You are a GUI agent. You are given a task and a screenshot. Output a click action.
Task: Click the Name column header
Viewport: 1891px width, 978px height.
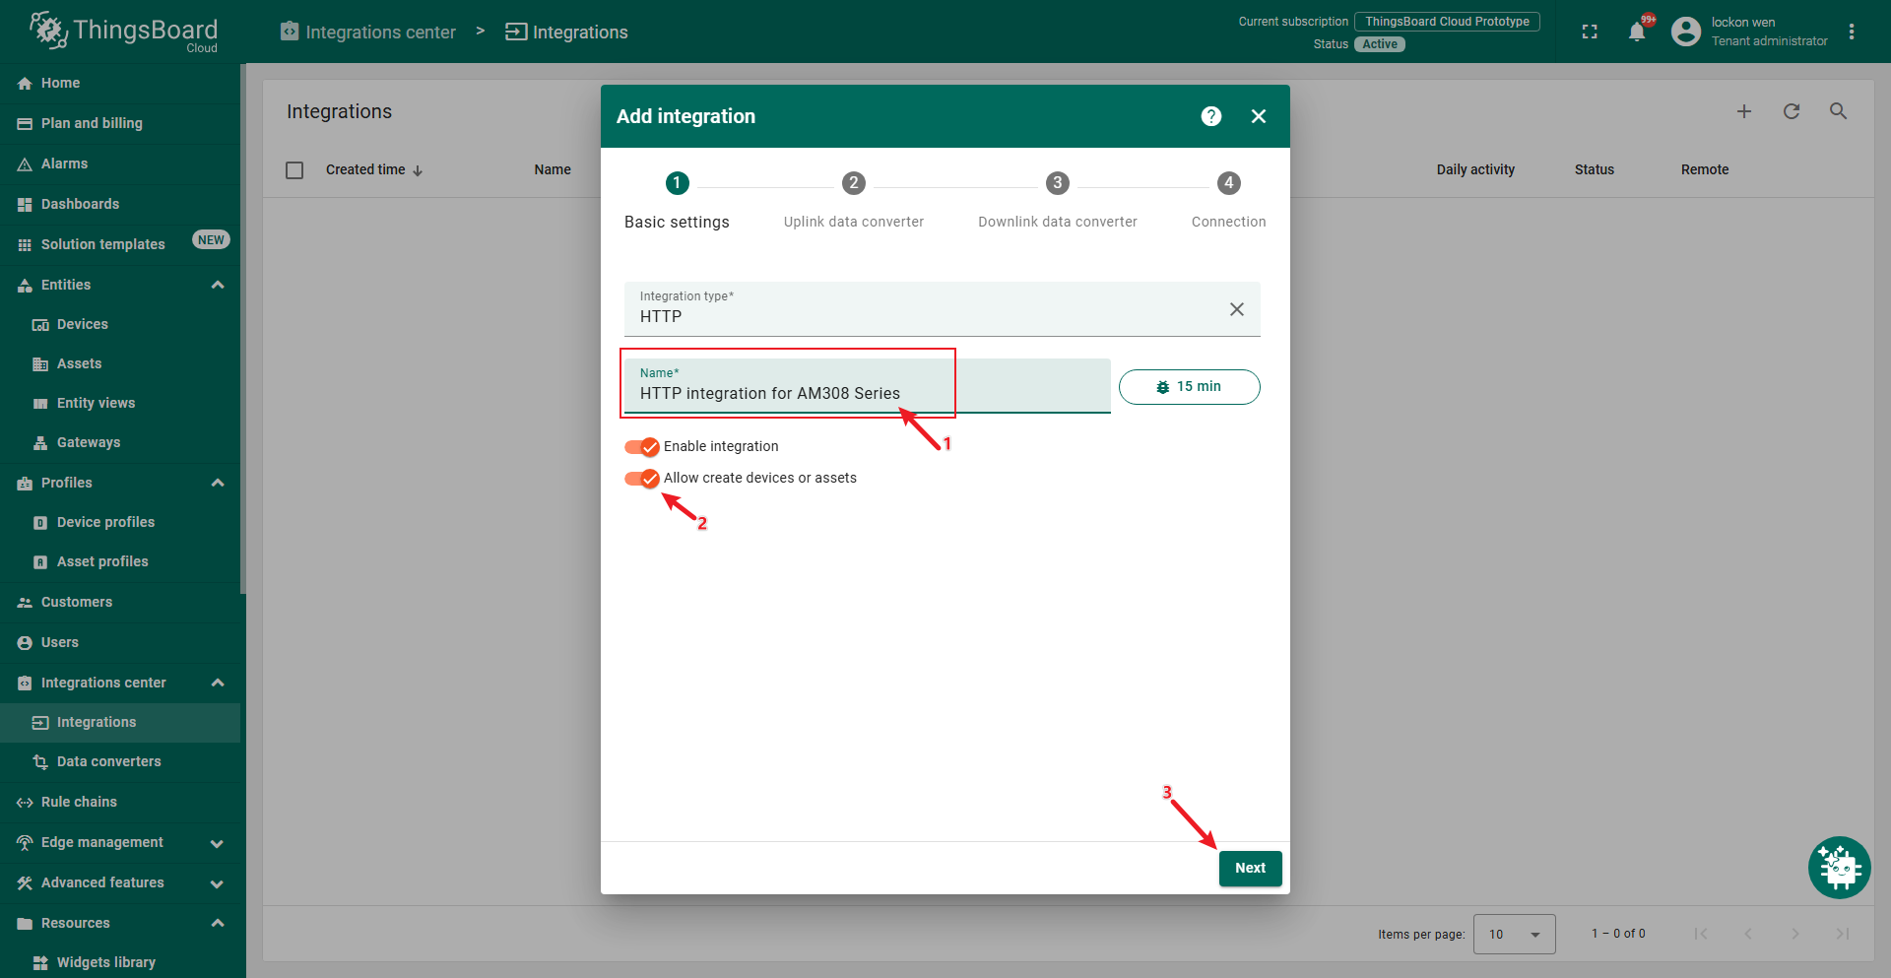tap(553, 170)
